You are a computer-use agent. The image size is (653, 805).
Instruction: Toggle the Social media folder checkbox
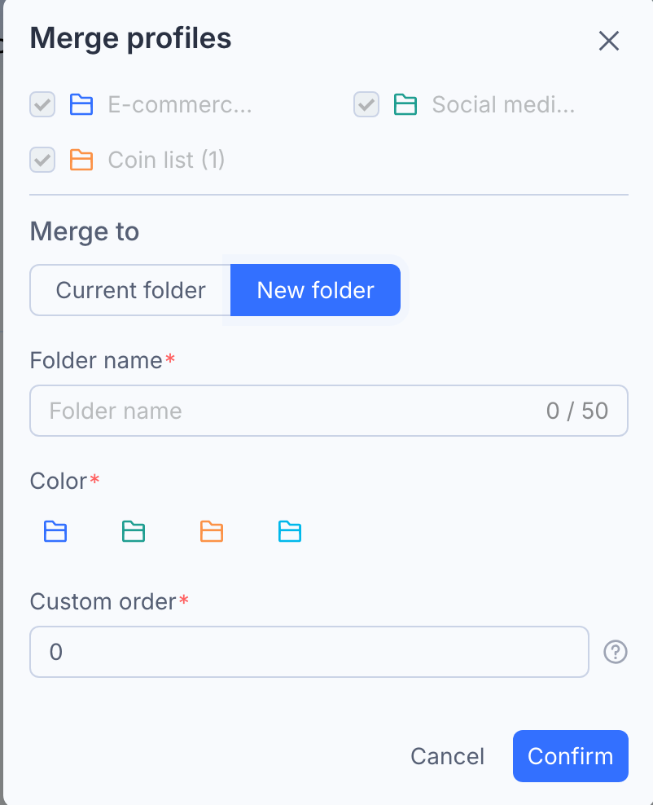pos(366,104)
